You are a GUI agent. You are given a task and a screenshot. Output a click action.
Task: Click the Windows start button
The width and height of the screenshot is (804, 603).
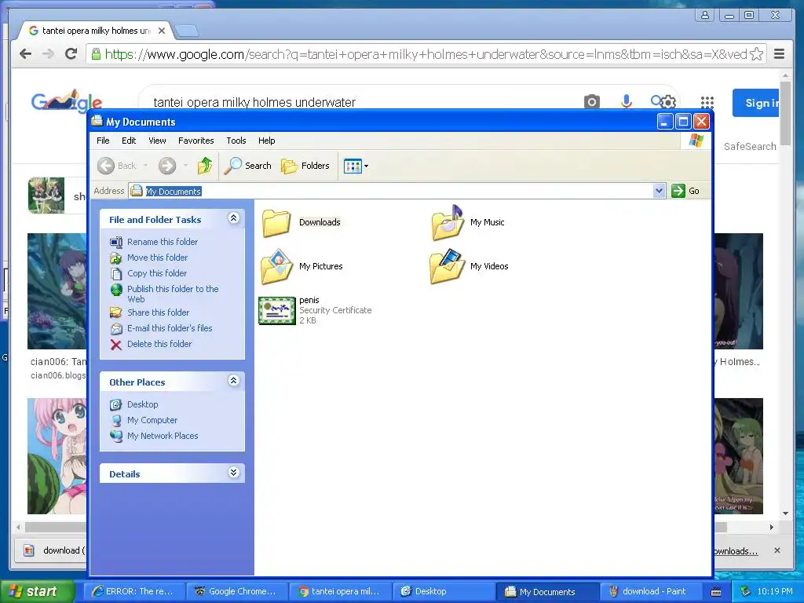[x=37, y=591]
